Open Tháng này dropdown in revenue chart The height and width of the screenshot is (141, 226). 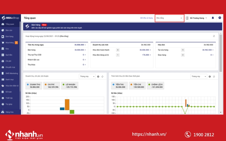(x=87, y=76)
